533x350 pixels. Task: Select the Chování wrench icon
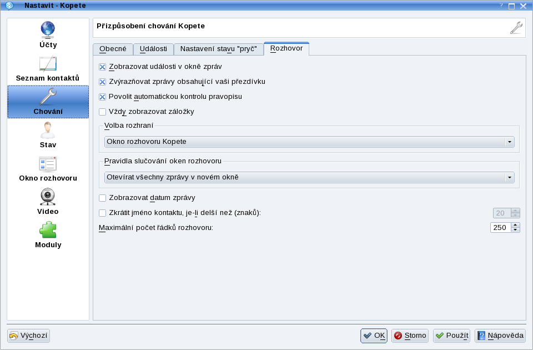[x=48, y=96]
